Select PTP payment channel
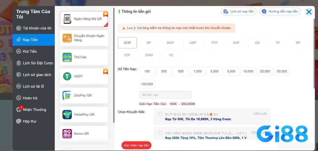318x151 pixels. [x=214, y=43]
